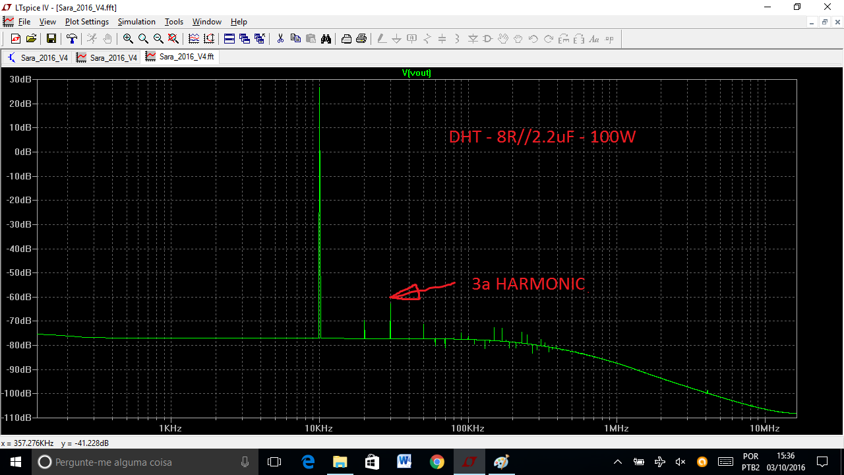
Task: Open Microsoft Edge from the taskbar
Action: [x=308, y=462]
